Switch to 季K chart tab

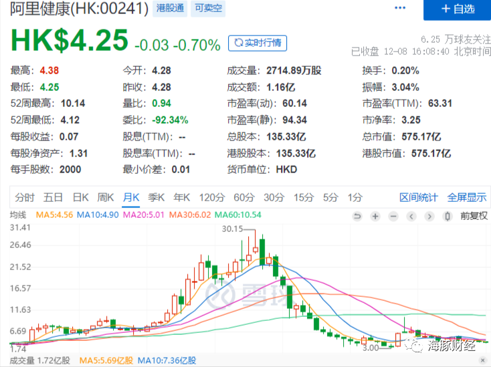[157, 197]
